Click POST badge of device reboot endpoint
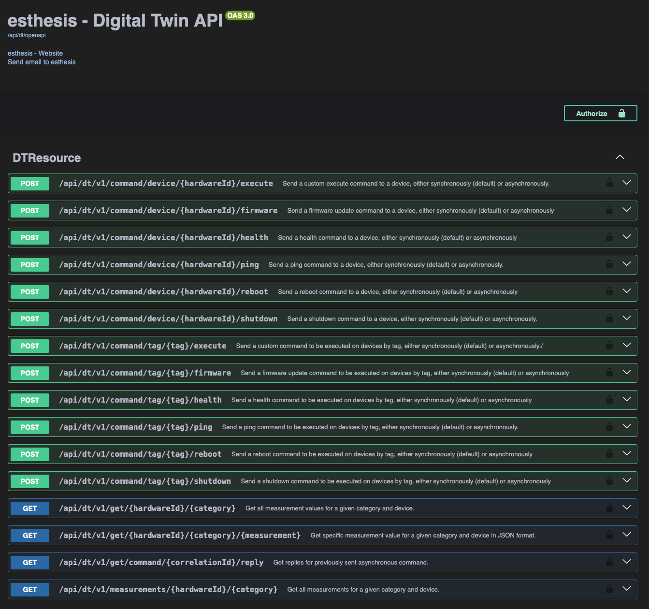Image resolution: width=649 pixels, height=609 pixels. coord(30,292)
